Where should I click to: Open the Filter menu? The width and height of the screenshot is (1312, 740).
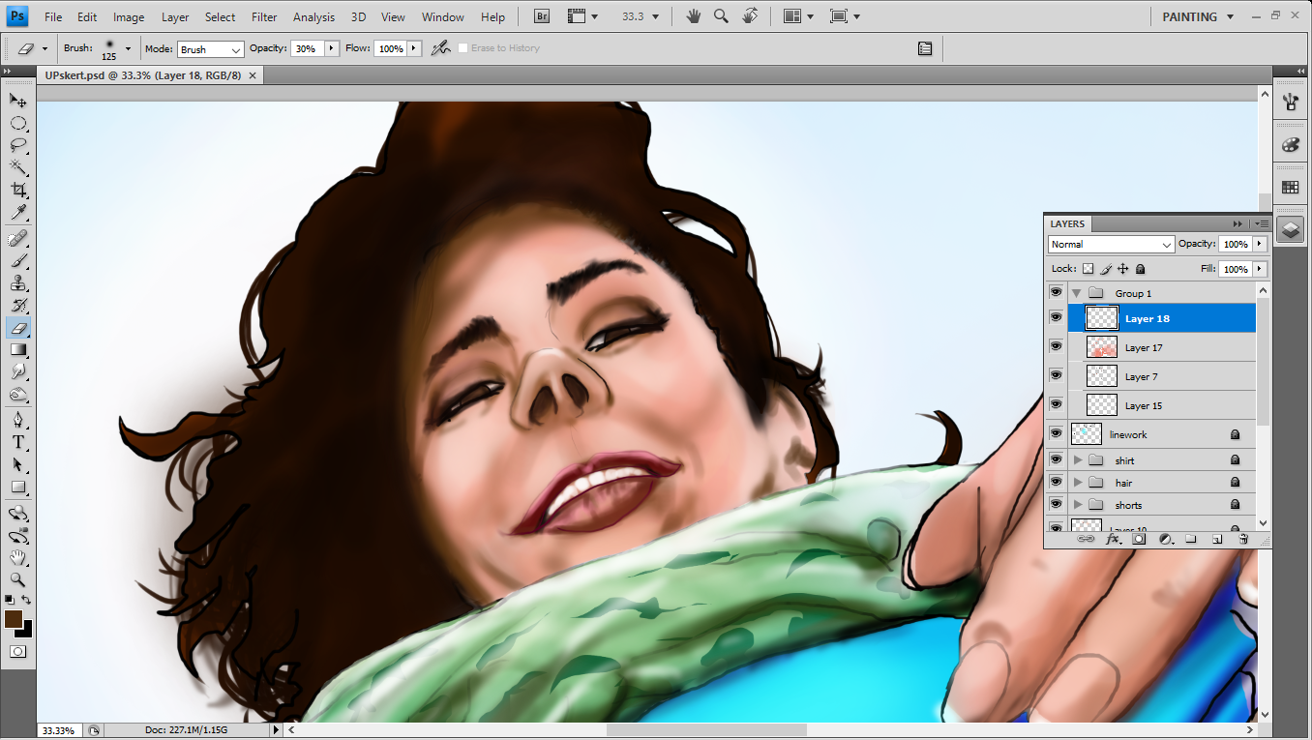coord(264,16)
